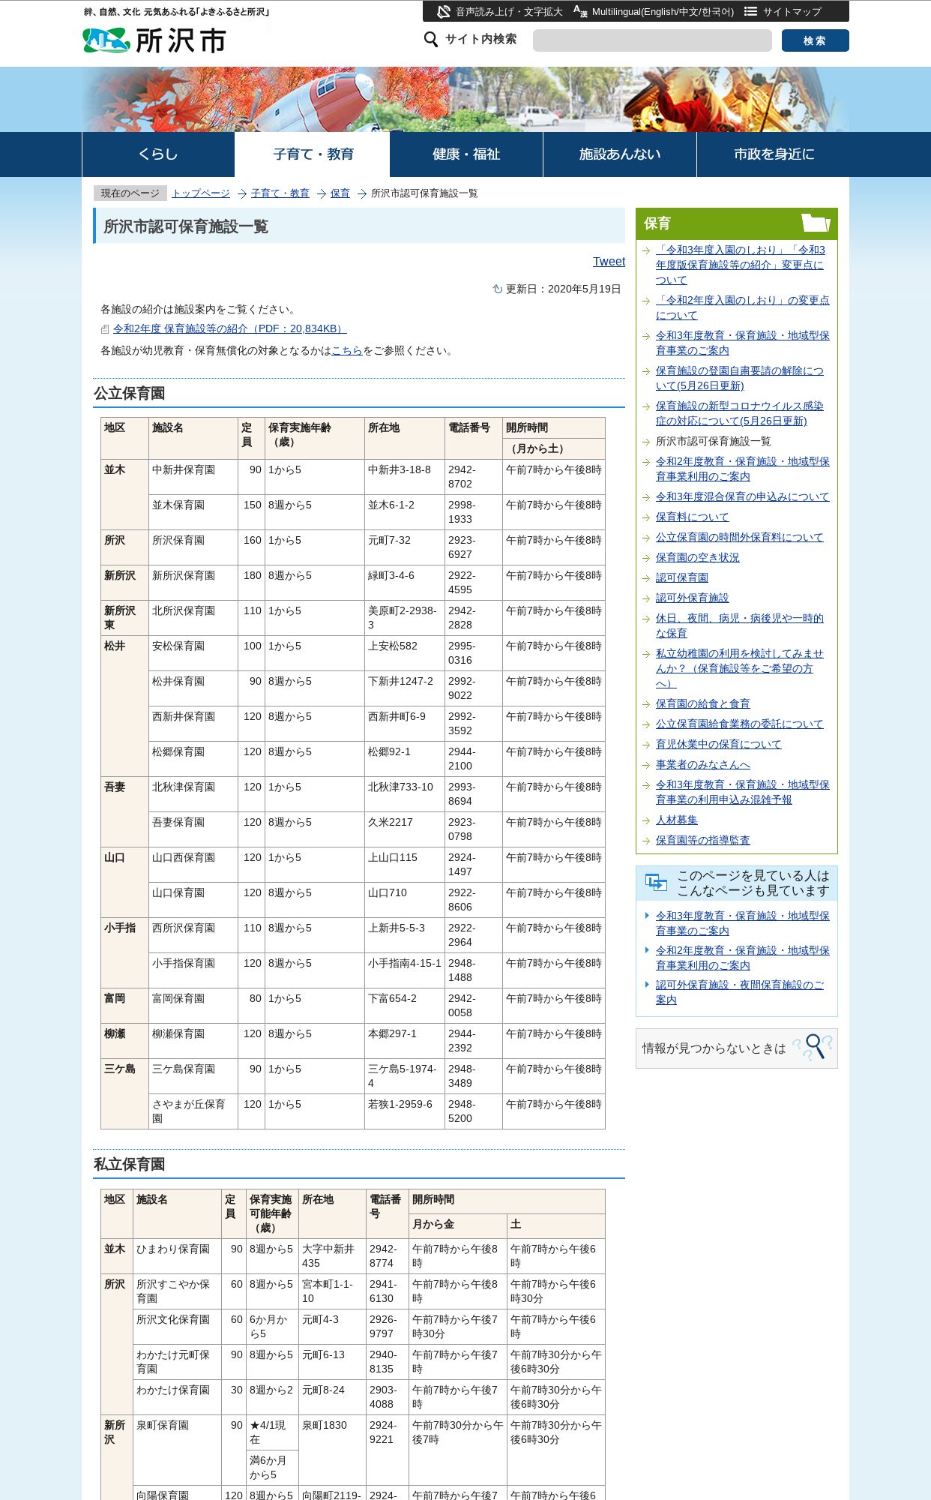Open 認可保育園 sidebar link
The height and width of the screenshot is (1500, 931).
[681, 577]
